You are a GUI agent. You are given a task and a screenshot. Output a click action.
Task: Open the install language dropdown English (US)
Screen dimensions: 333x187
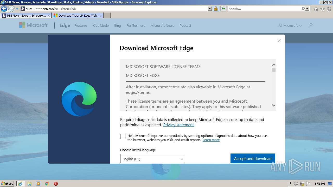(153, 159)
